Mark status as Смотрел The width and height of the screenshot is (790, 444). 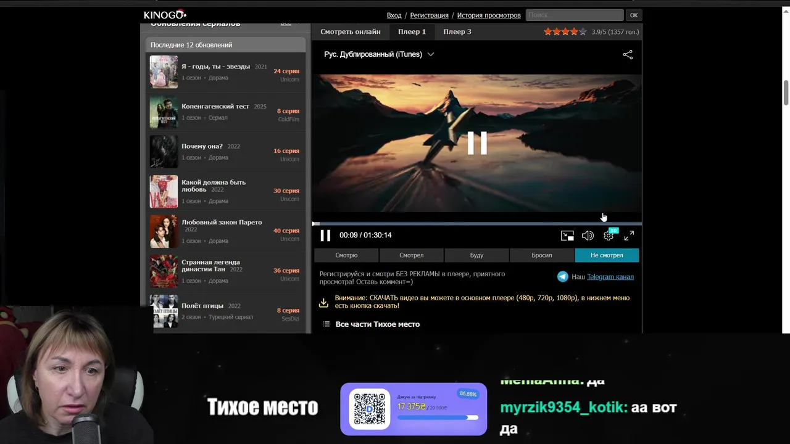(411, 255)
